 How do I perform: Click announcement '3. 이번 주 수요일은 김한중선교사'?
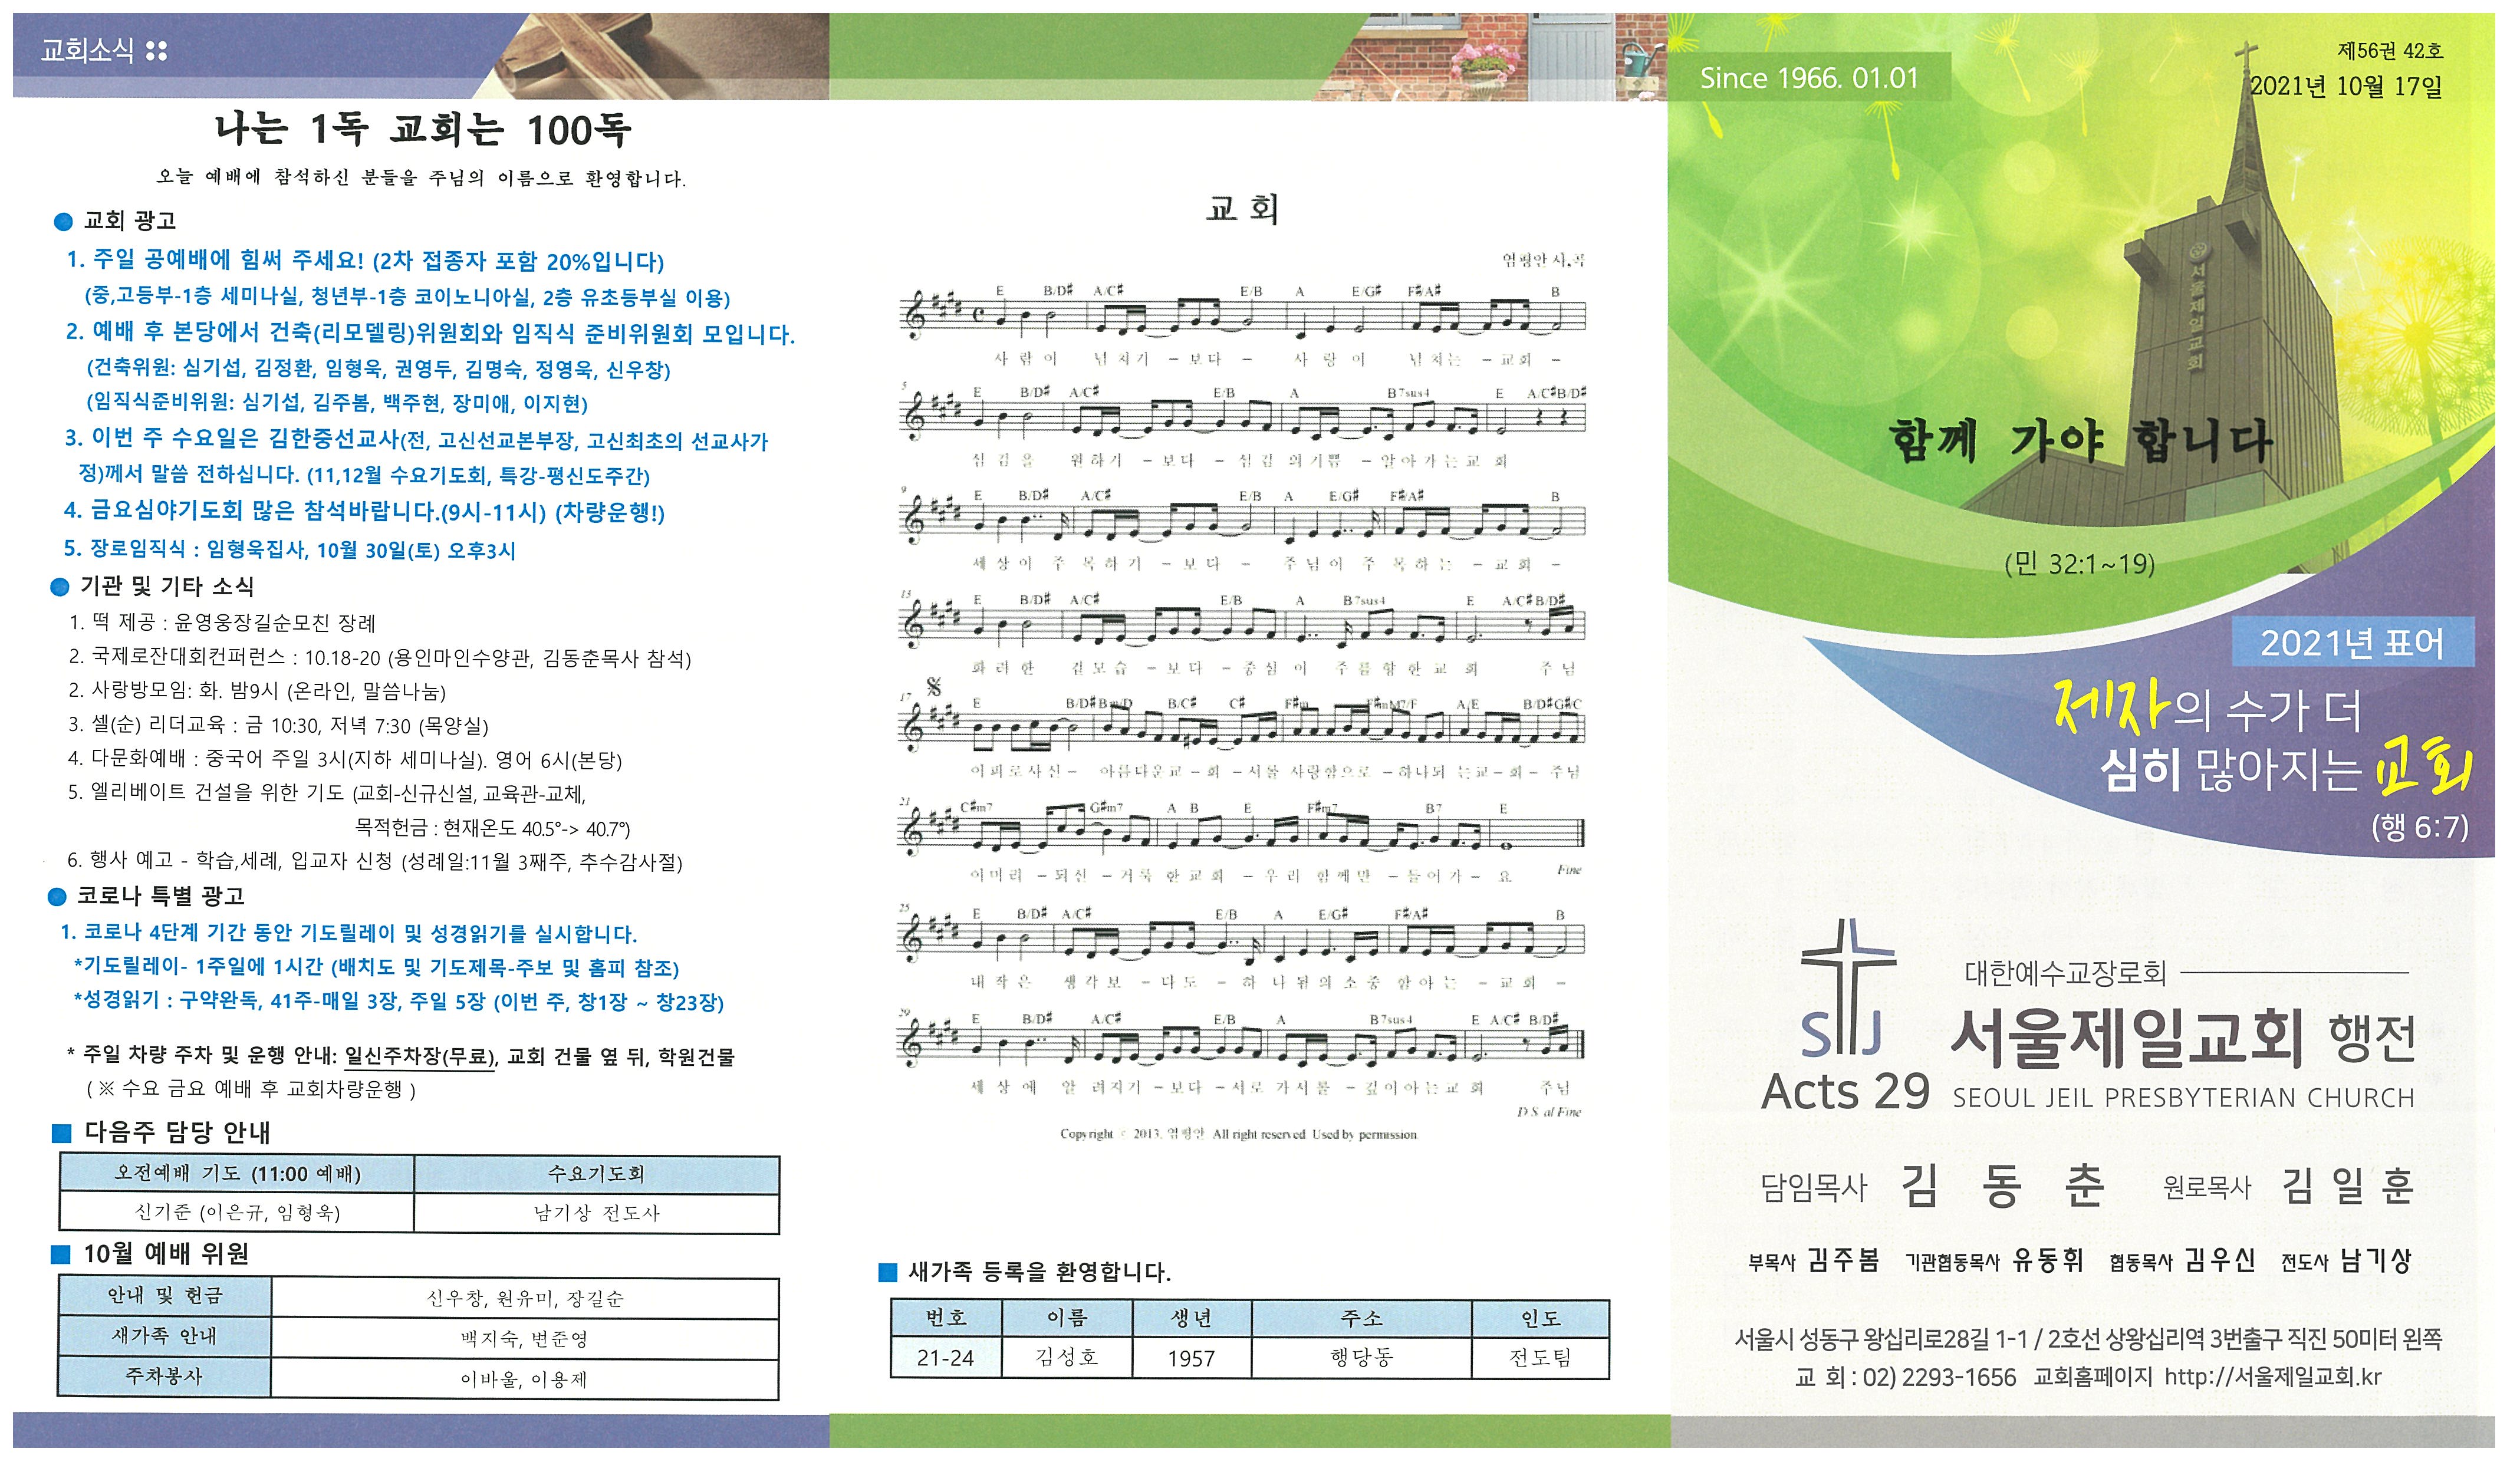(416, 440)
